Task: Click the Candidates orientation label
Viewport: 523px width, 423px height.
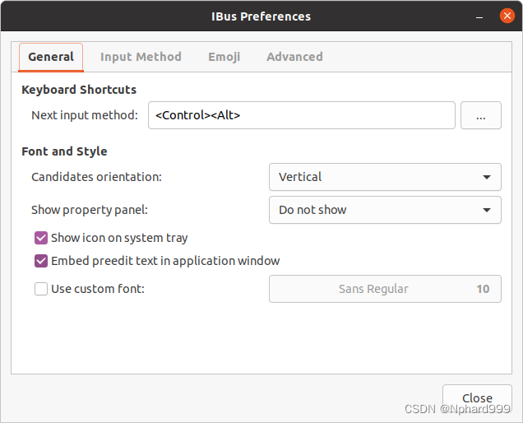Action: pos(96,177)
